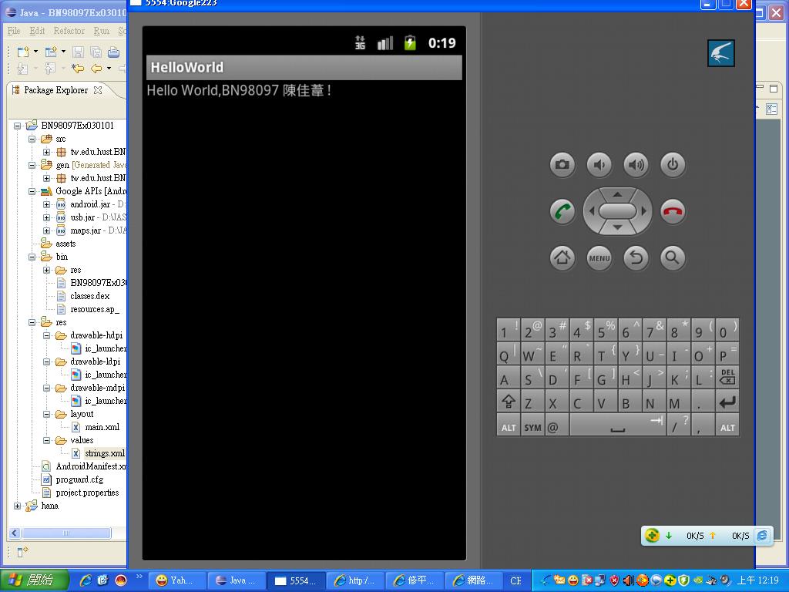Open the Edit menu
Screen dimensions: 789x592
tap(37, 31)
